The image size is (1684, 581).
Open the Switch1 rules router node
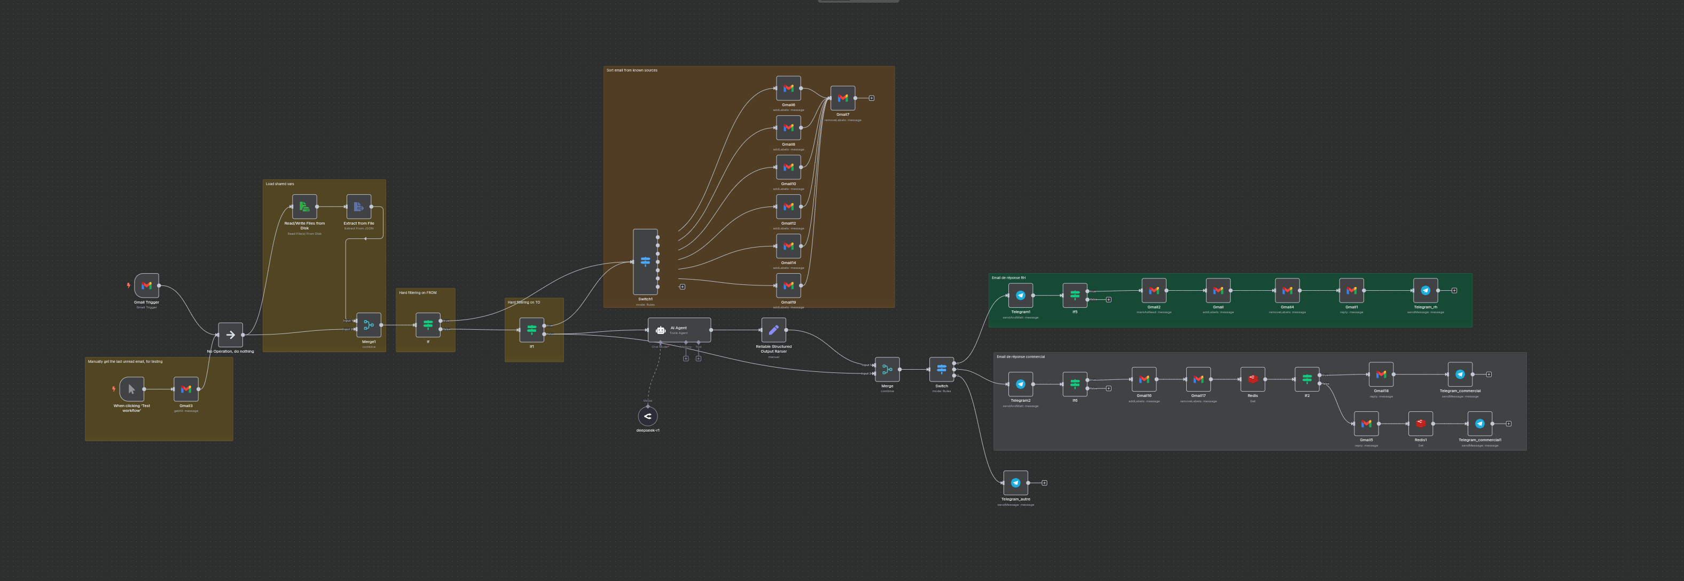[x=645, y=261]
